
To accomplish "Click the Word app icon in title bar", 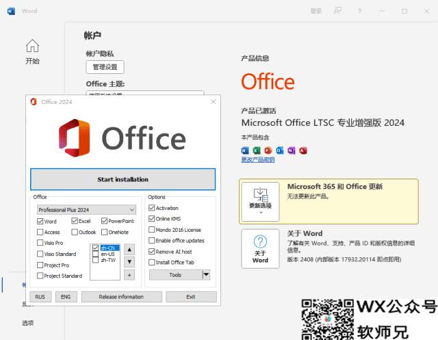I will 11,11.
